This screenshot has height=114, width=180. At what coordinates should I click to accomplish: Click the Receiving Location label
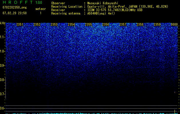(67, 7)
